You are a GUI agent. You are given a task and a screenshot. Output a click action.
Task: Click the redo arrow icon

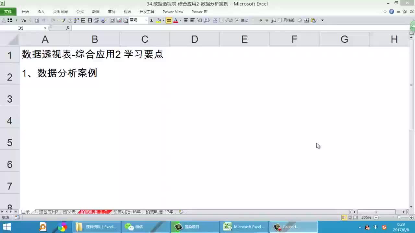pyautogui.click(x=53, y=20)
